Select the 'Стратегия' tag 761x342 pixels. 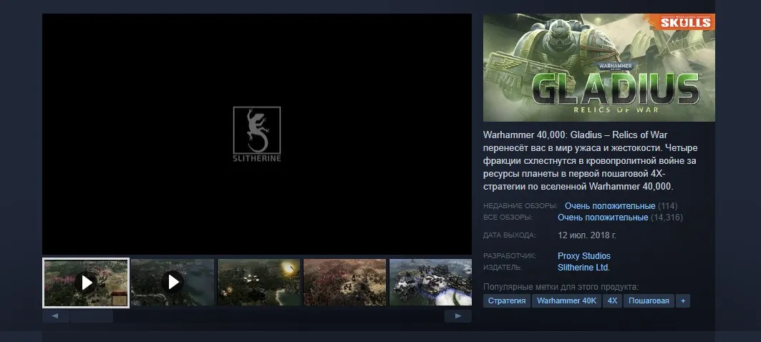point(507,301)
